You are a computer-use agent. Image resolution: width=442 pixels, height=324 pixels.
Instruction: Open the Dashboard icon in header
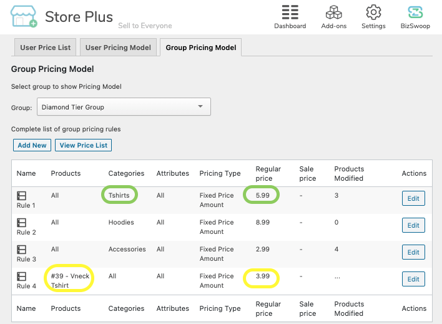point(290,13)
